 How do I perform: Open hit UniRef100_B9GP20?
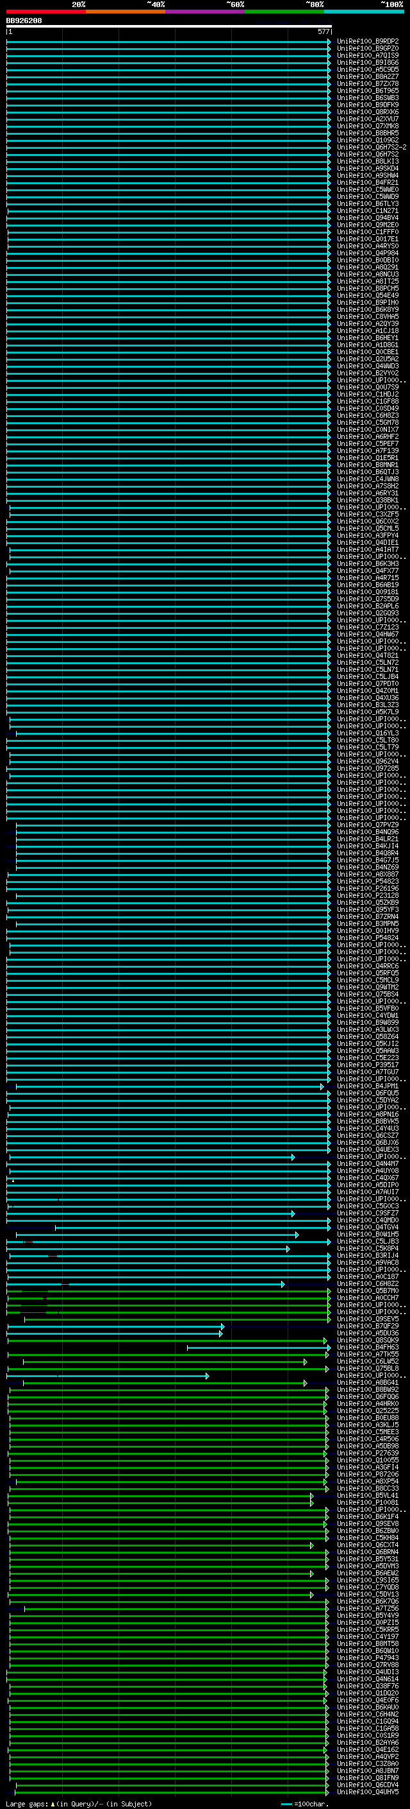pos(367,49)
